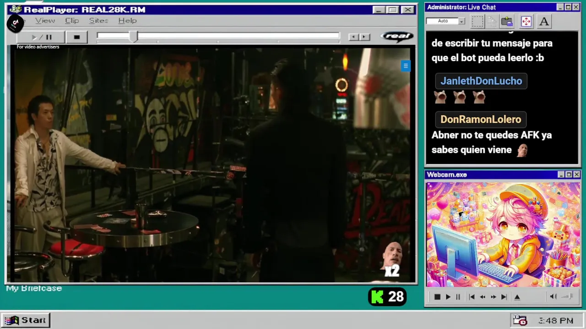The width and height of the screenshot is (586, 329).
Task: Select the dashed marquee tool in Live Chat
Action: point(477,21)
